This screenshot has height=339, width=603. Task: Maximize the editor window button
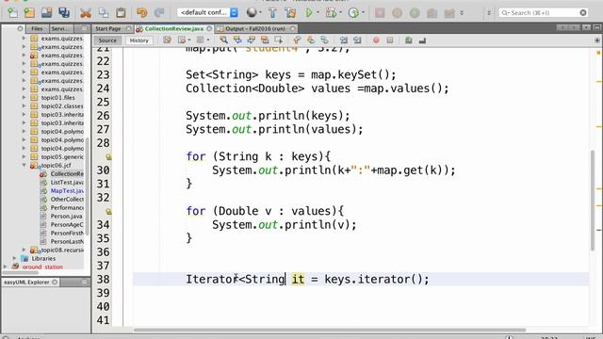click(x=596, y=27)
